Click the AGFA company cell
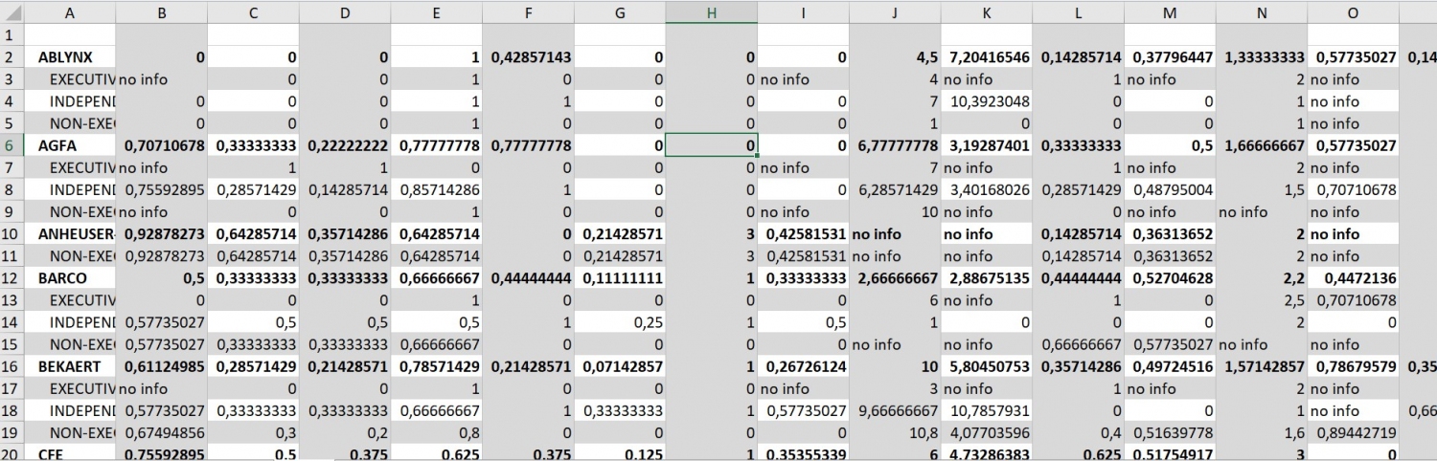The height and width of the screenshot is (461, 1437). [x=71, y=145]
